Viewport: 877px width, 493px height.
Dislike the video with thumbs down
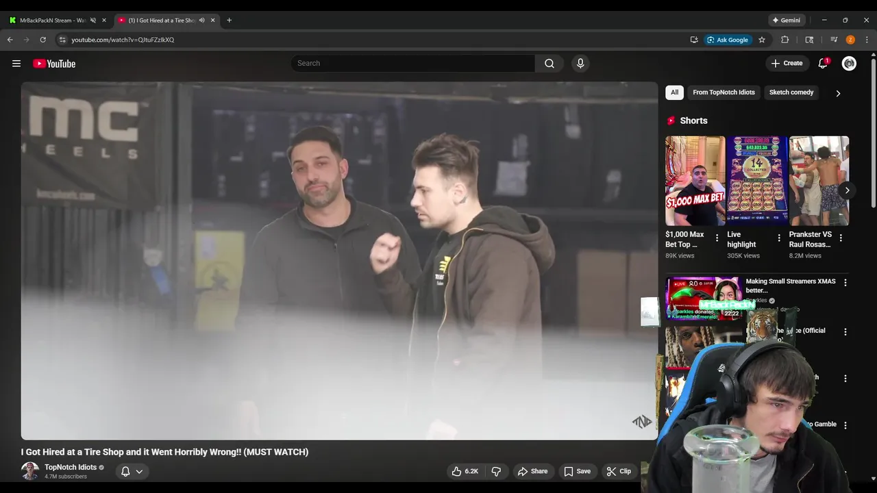click(x=496, y=471)
